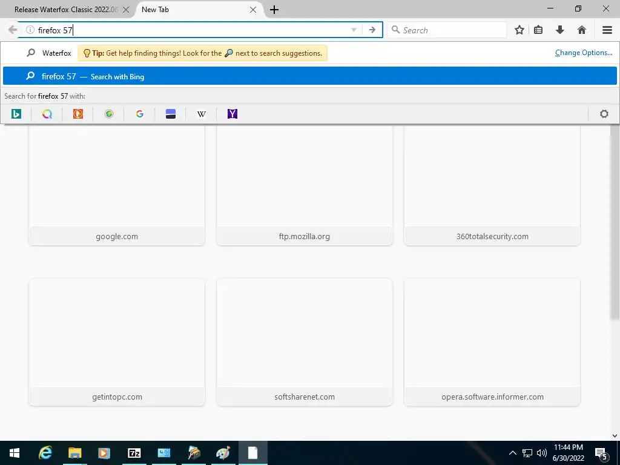This screenshot has width=620, height=465.
Task: Search with the blue-black Startpage icon
Action: coord(170,114)
